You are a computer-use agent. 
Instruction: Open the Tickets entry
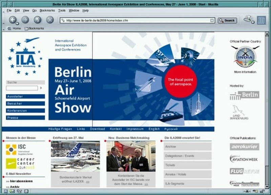pos(188,165)
